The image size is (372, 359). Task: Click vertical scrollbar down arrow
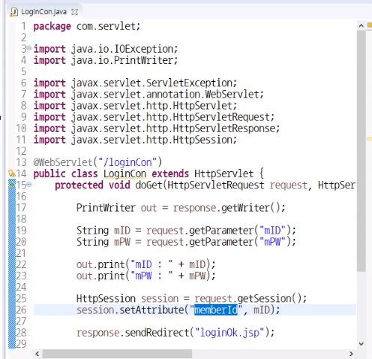(361, 344)
